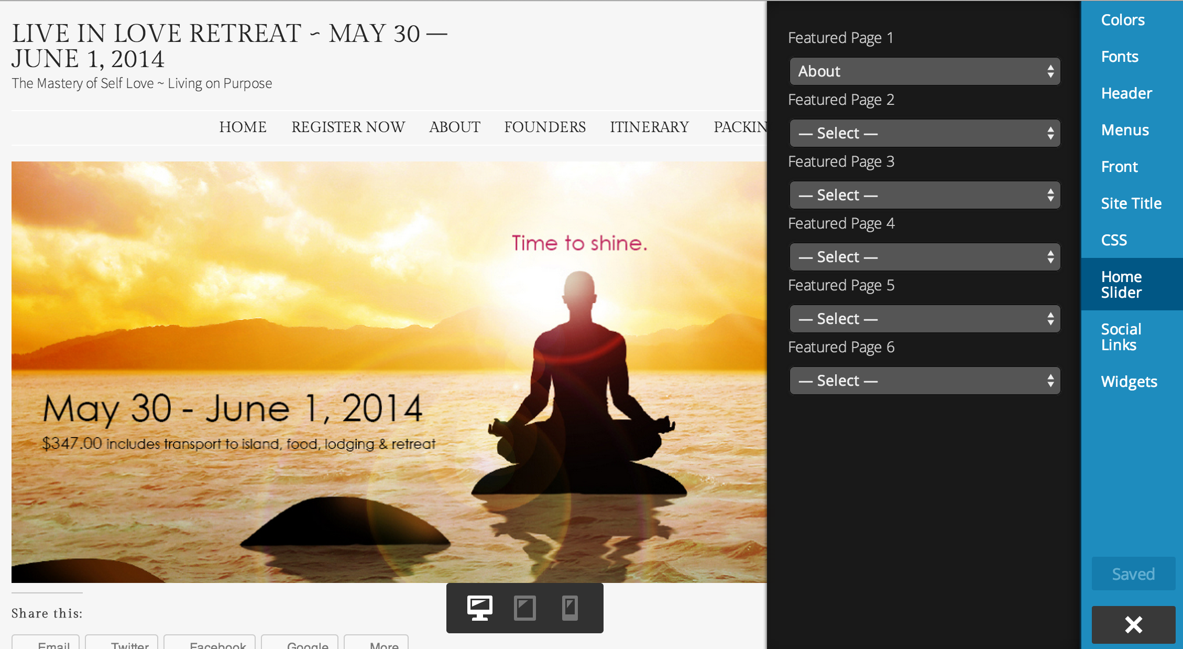Screen dimensions: 1183x649
Task: Switch to the Fonts tab
Action: coord(1120,57)
